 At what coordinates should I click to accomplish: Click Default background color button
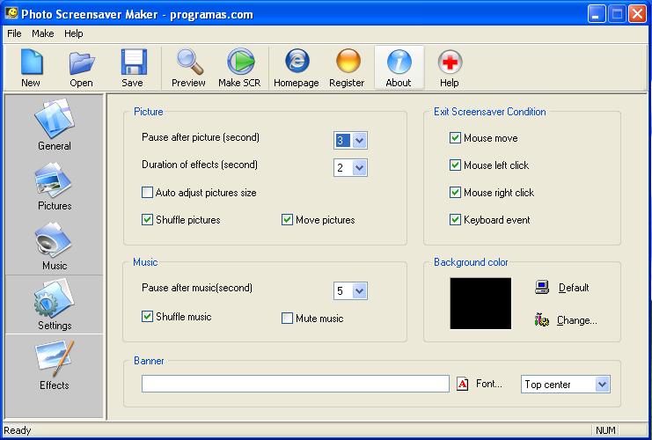point(574,288)
